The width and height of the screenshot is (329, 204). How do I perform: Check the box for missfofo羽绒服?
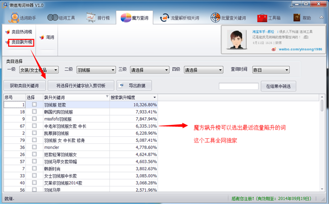[x=34, y=119]
